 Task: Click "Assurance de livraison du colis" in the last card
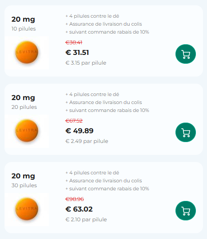pos(106,181)
